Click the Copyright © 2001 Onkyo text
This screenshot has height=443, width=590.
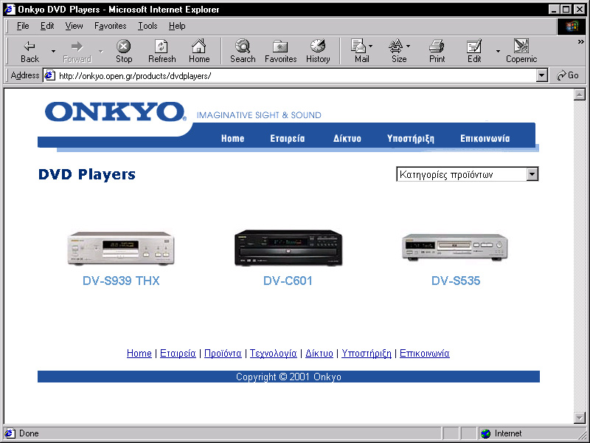click(x=288, y=377)
